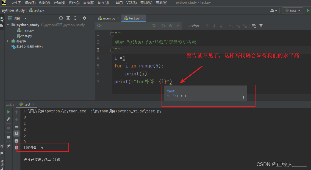This screenshot has height=170, width=311.
Task: Run test with top-right green arrow
Action: 308,10
